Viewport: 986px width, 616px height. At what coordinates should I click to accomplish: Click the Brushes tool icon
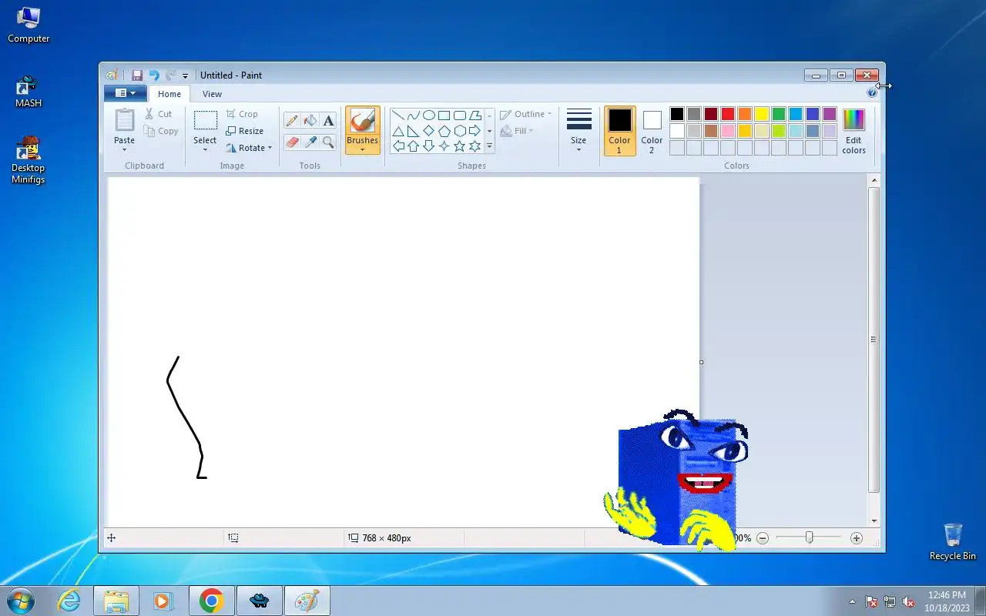pos(363,121)
